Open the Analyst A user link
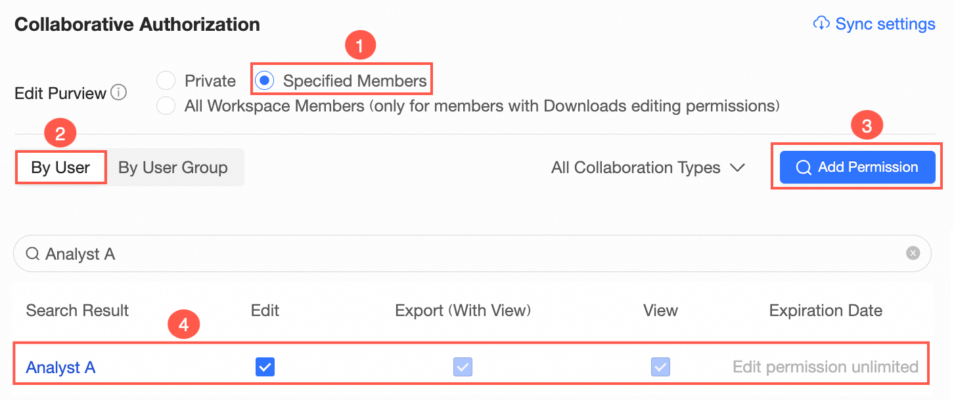The width and height of the screenshot is (954, 400). (x=60, y=367)
